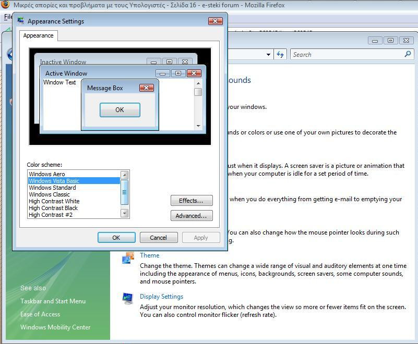Choose Windows Classic color scheme
The image size is (418, 344).
pos(74,194)
